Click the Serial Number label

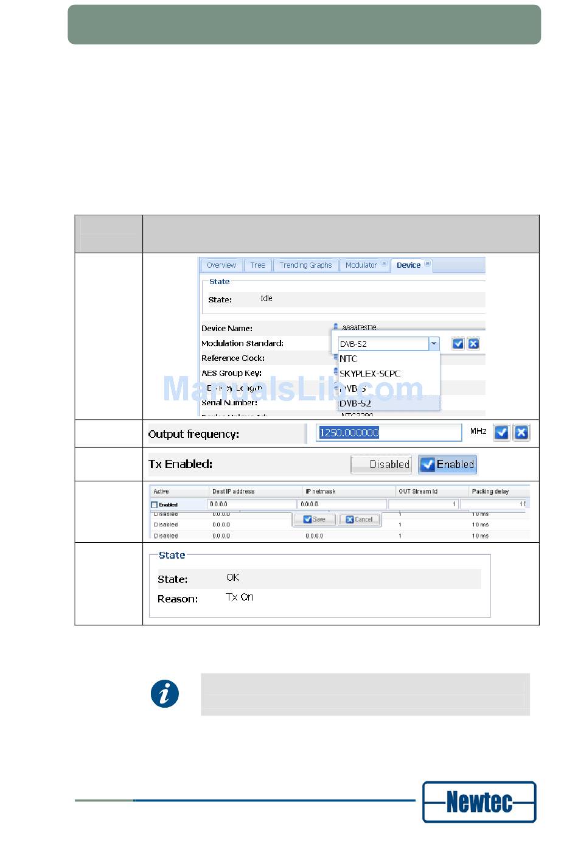coord(229,403)
